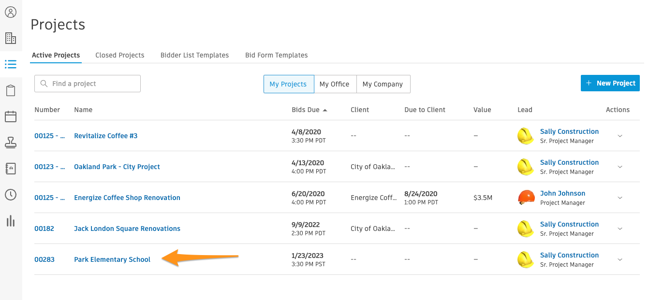Switch to My Company filter

point(383,84)
